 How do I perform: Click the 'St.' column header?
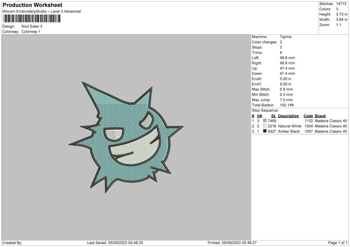pyautogui.click(x=274, y=116)
